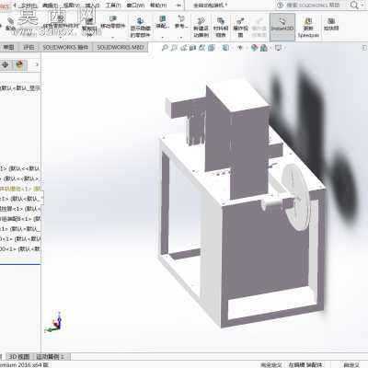Switch to the DisplayManager tab icon

coord(20,64)
